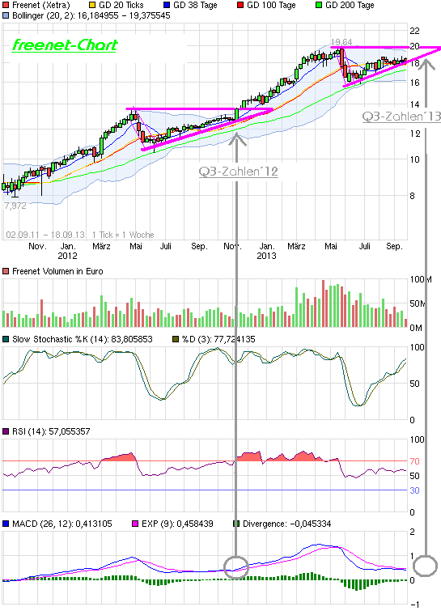Viewport: 441px width, 611px height.
Task: Click the 'Jan. 2013' axis label
Action: 266,252
